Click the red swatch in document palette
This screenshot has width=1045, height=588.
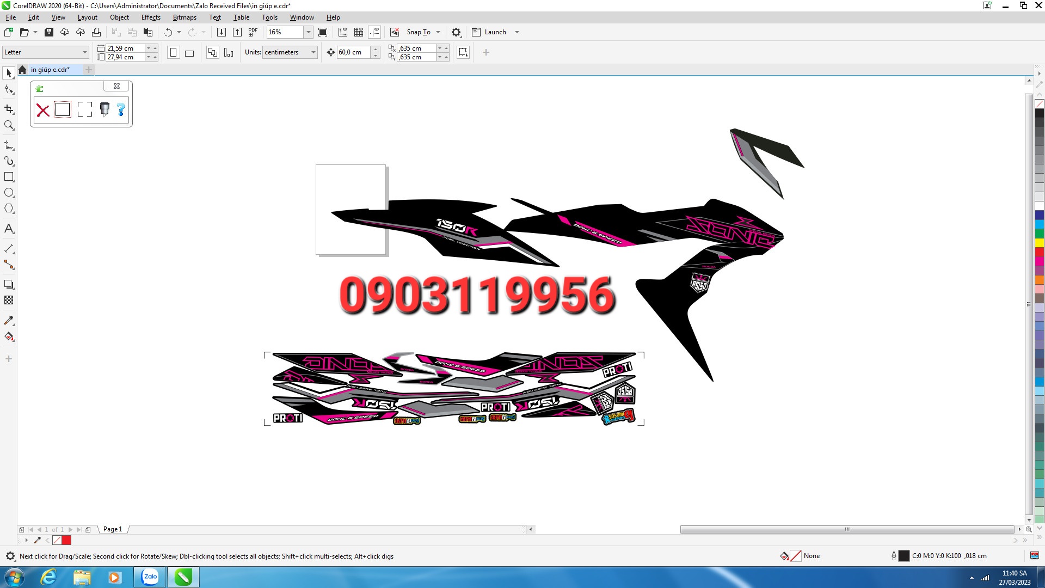pyautogui.click(x=67, y=540)
